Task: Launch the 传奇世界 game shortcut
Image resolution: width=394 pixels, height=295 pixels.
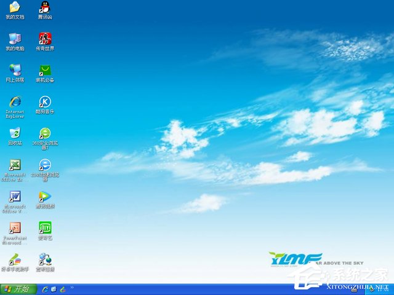Action: [45, 39]
